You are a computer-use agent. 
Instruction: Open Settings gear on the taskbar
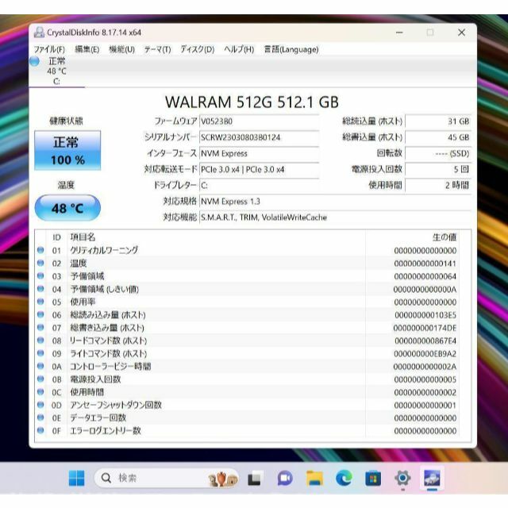pos(402,478)
